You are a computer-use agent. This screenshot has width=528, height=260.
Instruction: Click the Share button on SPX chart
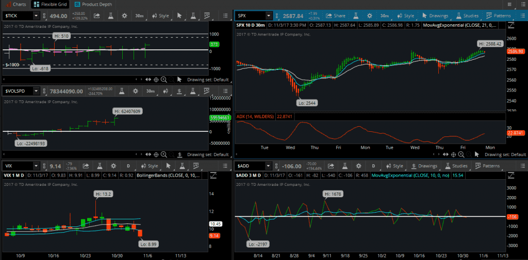pyautogui.click(x=335, y=15)
